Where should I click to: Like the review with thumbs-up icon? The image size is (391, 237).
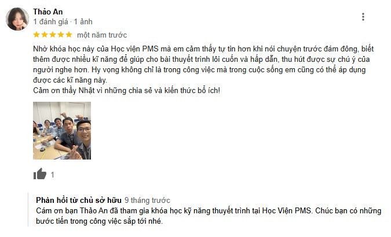40,174
